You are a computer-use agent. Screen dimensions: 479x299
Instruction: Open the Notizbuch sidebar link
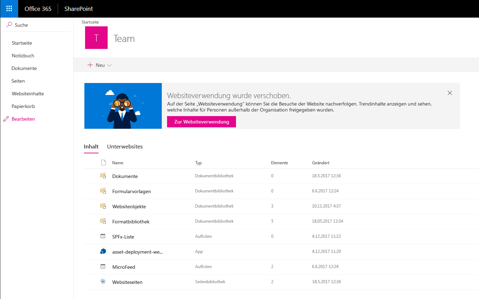click(23, 55)
